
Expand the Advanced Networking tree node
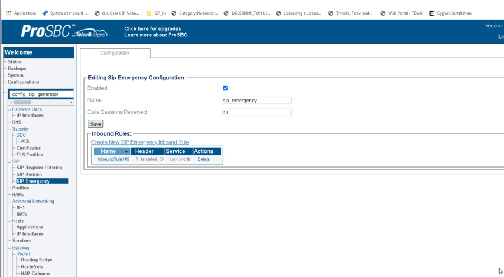click(x=33, y=202)
